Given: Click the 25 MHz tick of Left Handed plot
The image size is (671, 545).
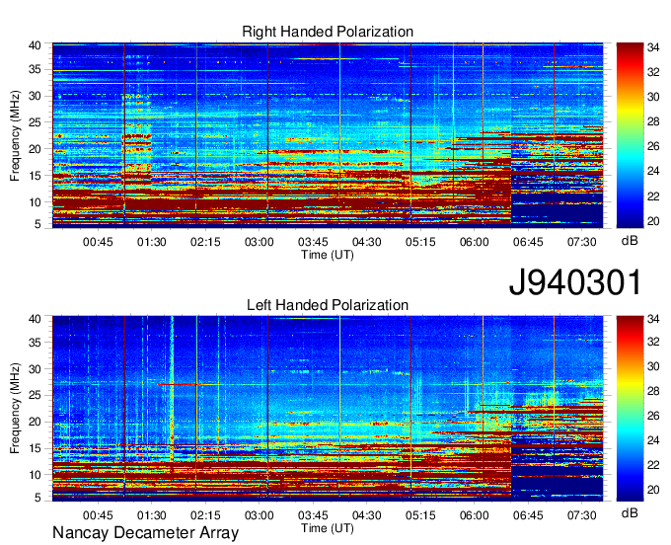Looking at the screenshot, I should (x=35, y=395).
